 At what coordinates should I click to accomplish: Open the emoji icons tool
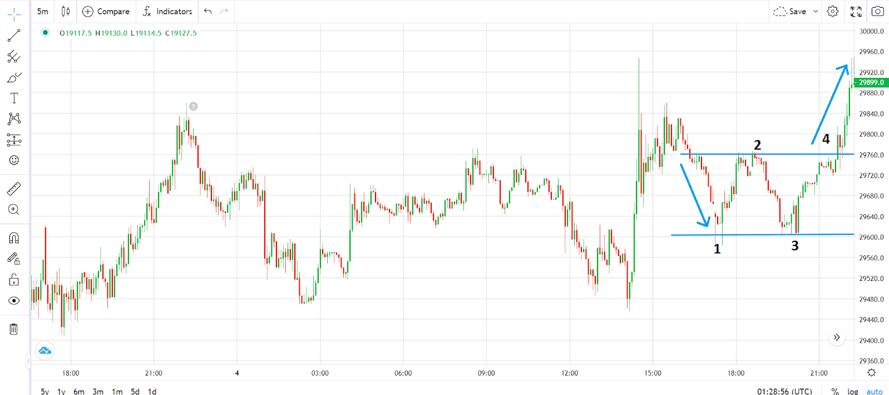[14, 160]
